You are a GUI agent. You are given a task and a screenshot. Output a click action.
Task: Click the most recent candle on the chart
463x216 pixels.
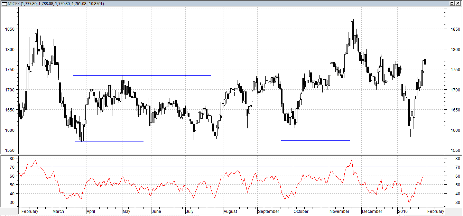[x=425, y=61]
